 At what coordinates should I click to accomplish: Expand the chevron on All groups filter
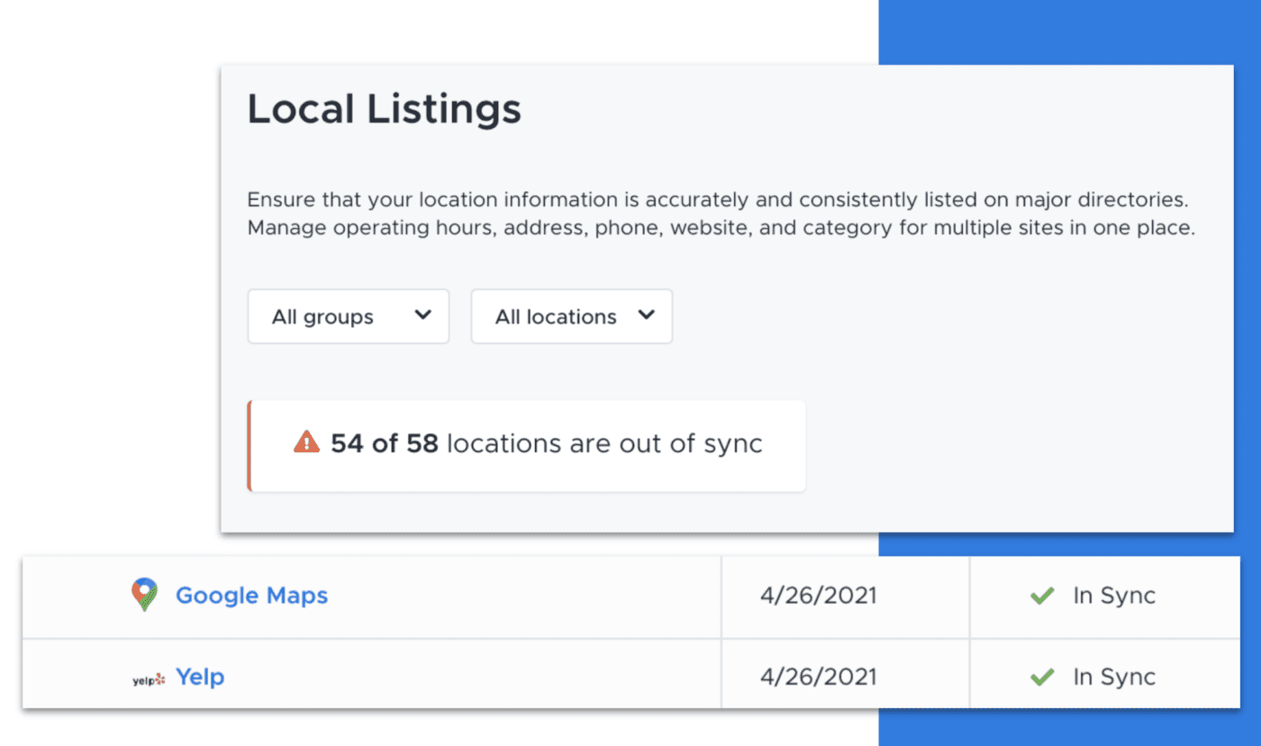422,316
